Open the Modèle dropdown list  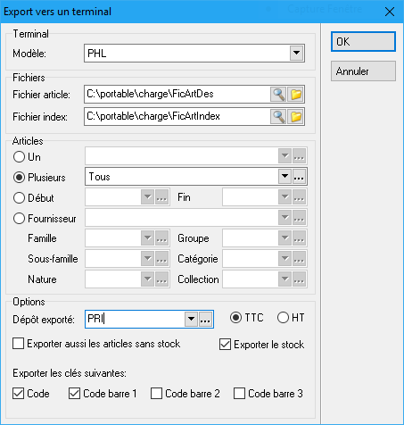[x=296, y=53]
